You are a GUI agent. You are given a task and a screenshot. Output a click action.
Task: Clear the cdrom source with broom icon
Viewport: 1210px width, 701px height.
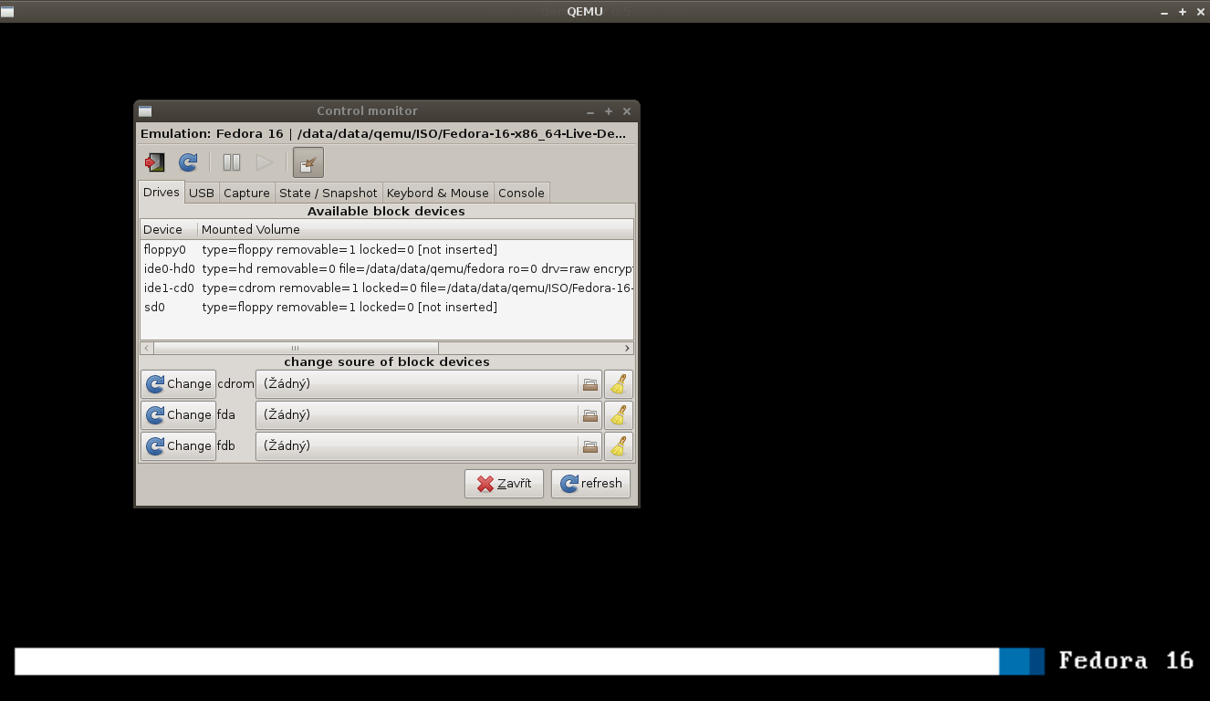(x=619, y=384)
